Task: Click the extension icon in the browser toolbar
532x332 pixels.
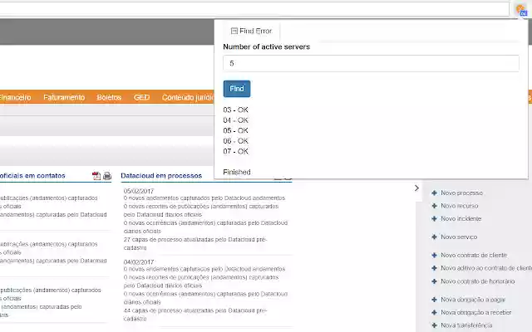Action: pos(521,10)
